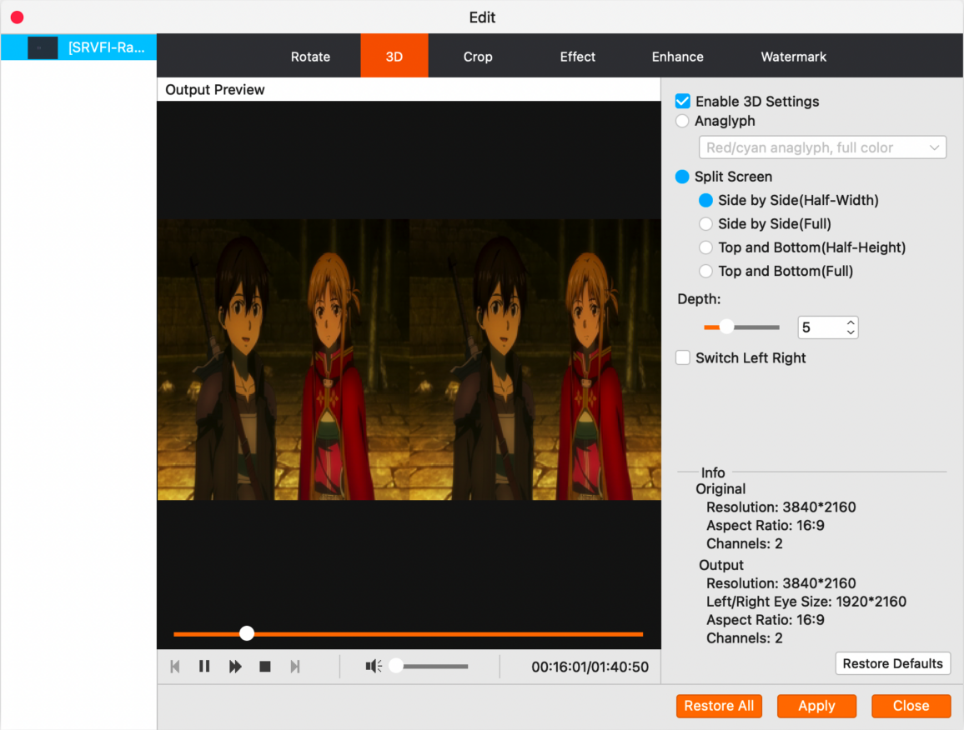Viewport: 964px width, 730px height.
Task: Switch to the 3D tab
Action: point(394,56)
